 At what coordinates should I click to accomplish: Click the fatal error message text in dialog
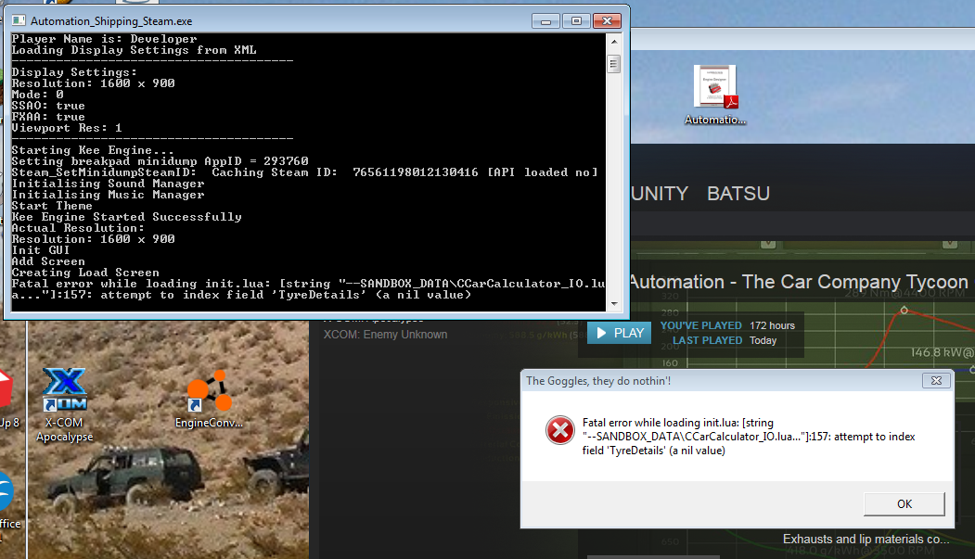(x=749, y=436)
